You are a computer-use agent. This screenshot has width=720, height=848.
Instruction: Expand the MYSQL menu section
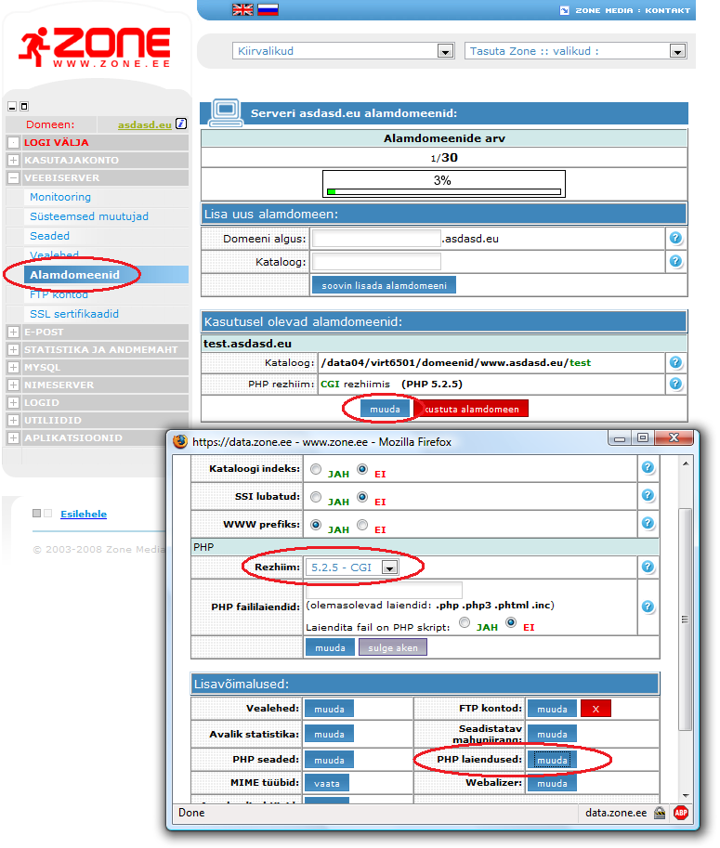14,367
